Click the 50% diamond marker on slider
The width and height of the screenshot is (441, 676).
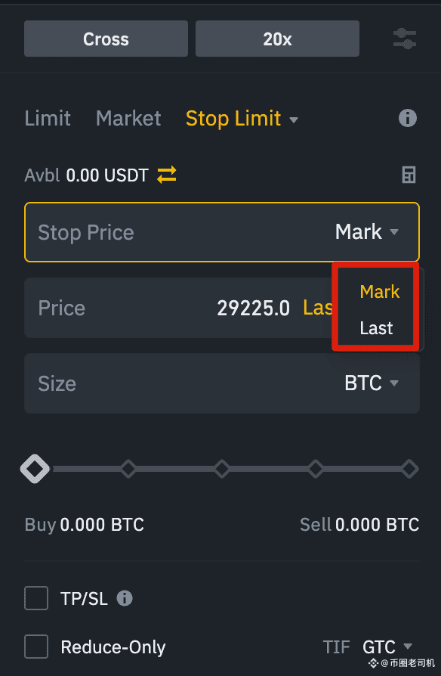222,469
